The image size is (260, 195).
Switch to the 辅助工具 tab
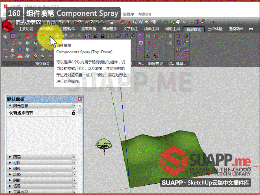[x=172, y=29]
